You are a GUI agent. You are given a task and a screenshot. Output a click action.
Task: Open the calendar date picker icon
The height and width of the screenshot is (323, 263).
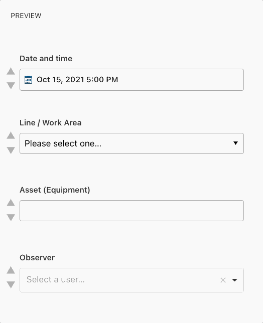coord(28,80)
